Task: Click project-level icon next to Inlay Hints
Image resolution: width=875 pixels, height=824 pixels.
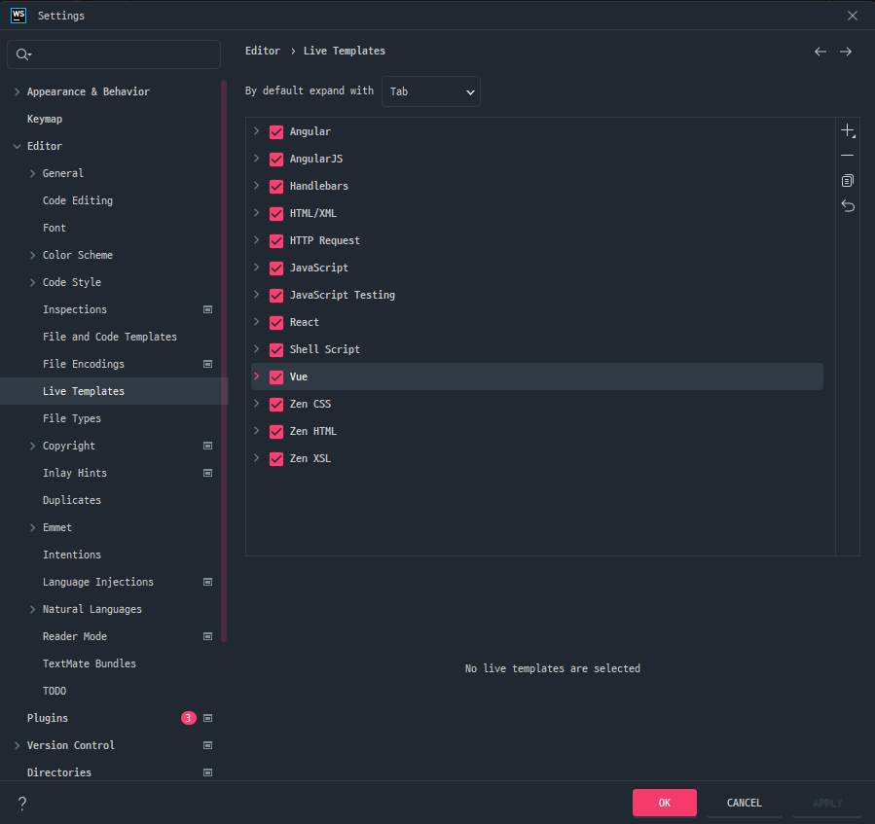Action: pos(207,473)
